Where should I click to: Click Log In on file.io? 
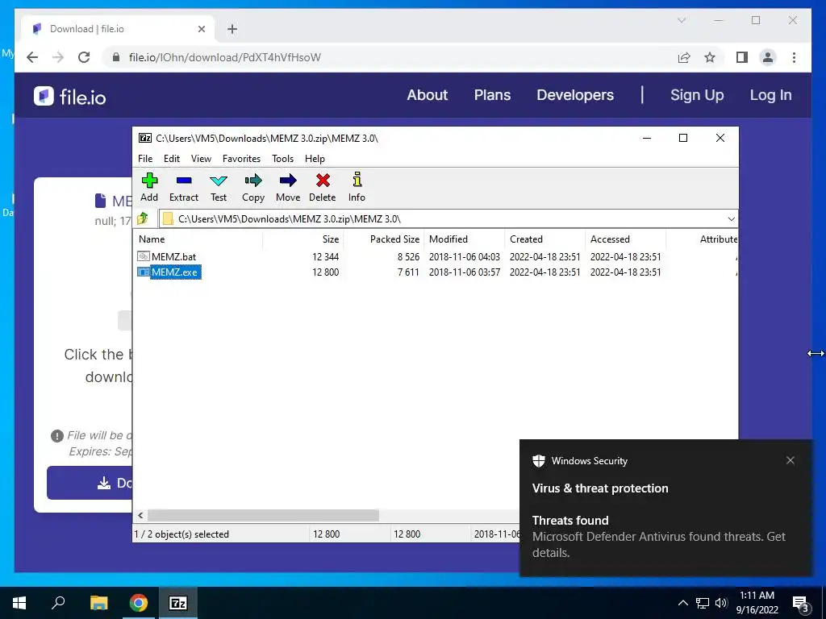tap(770, 95)
